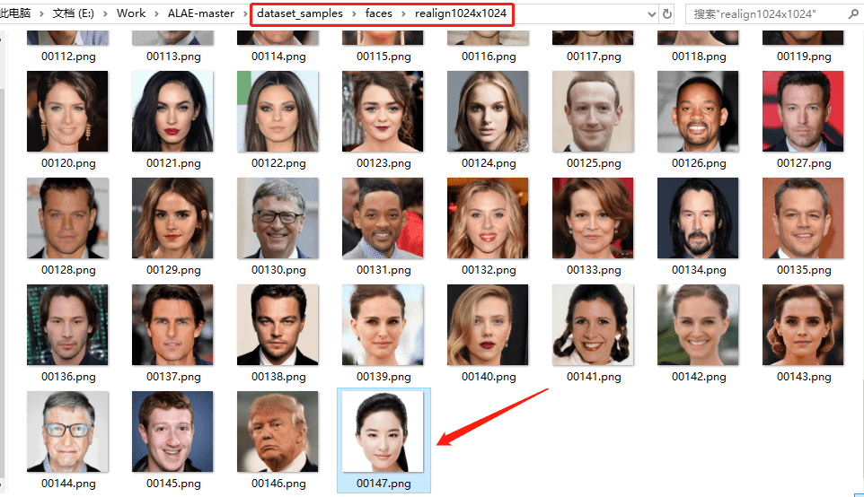
Task: Expand the chevron after ALAE-master breadcrumb
Action: pos(245,13)
